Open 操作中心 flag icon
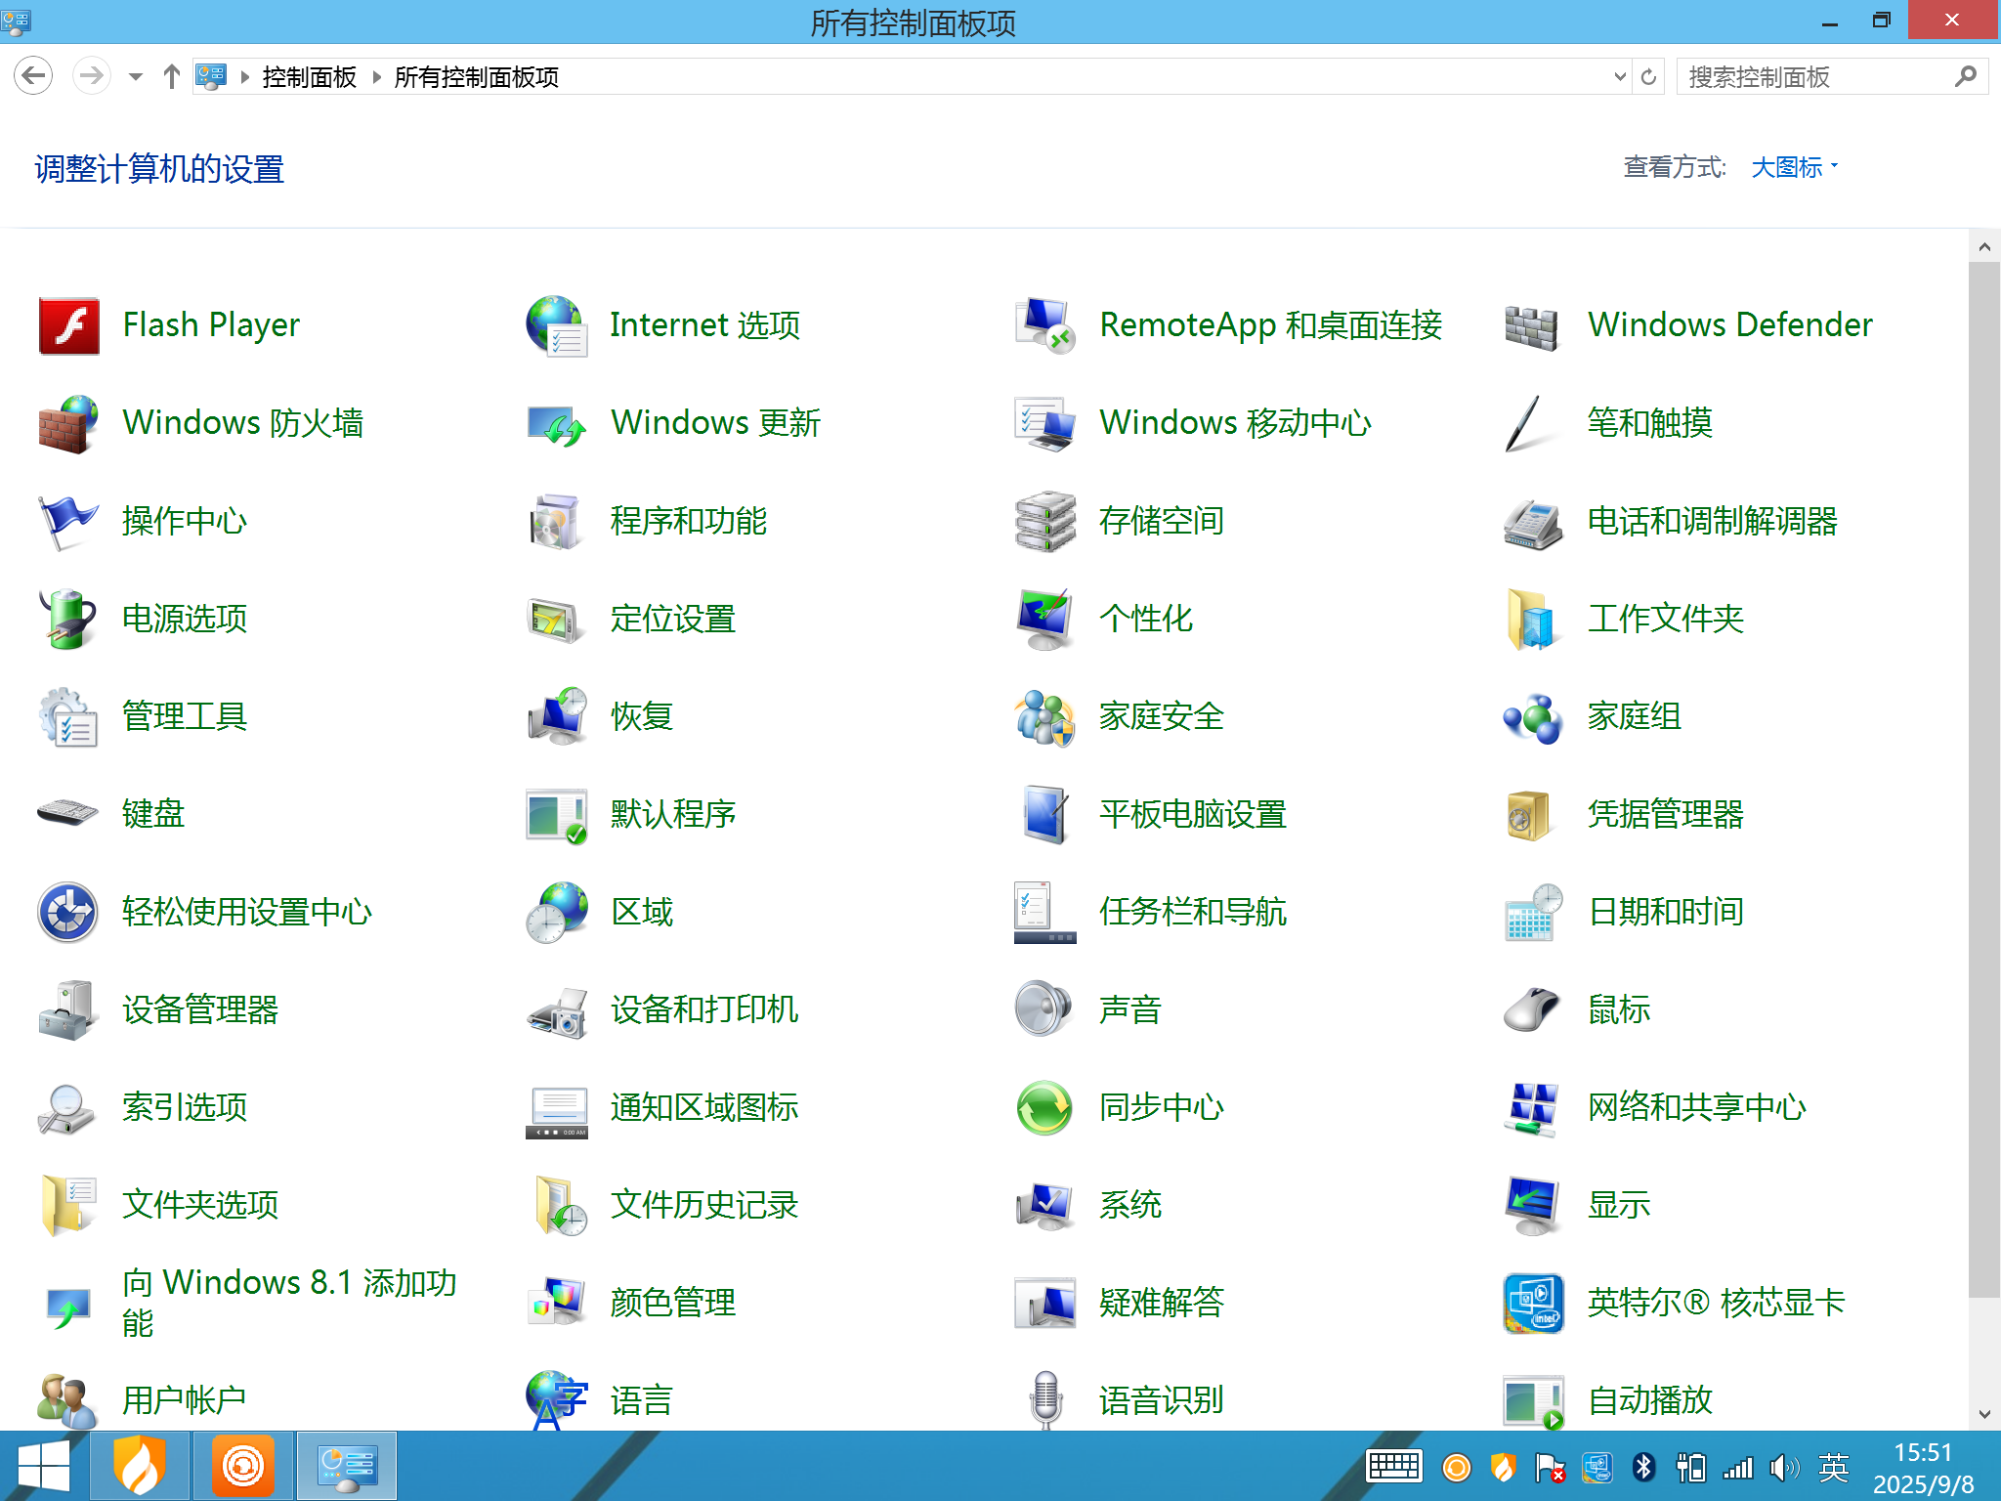The image size is (2001, 1501). coord(68,521)
